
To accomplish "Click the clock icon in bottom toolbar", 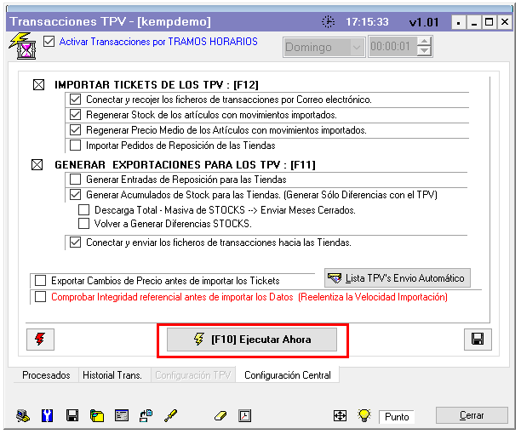I will tap(245, 415).
